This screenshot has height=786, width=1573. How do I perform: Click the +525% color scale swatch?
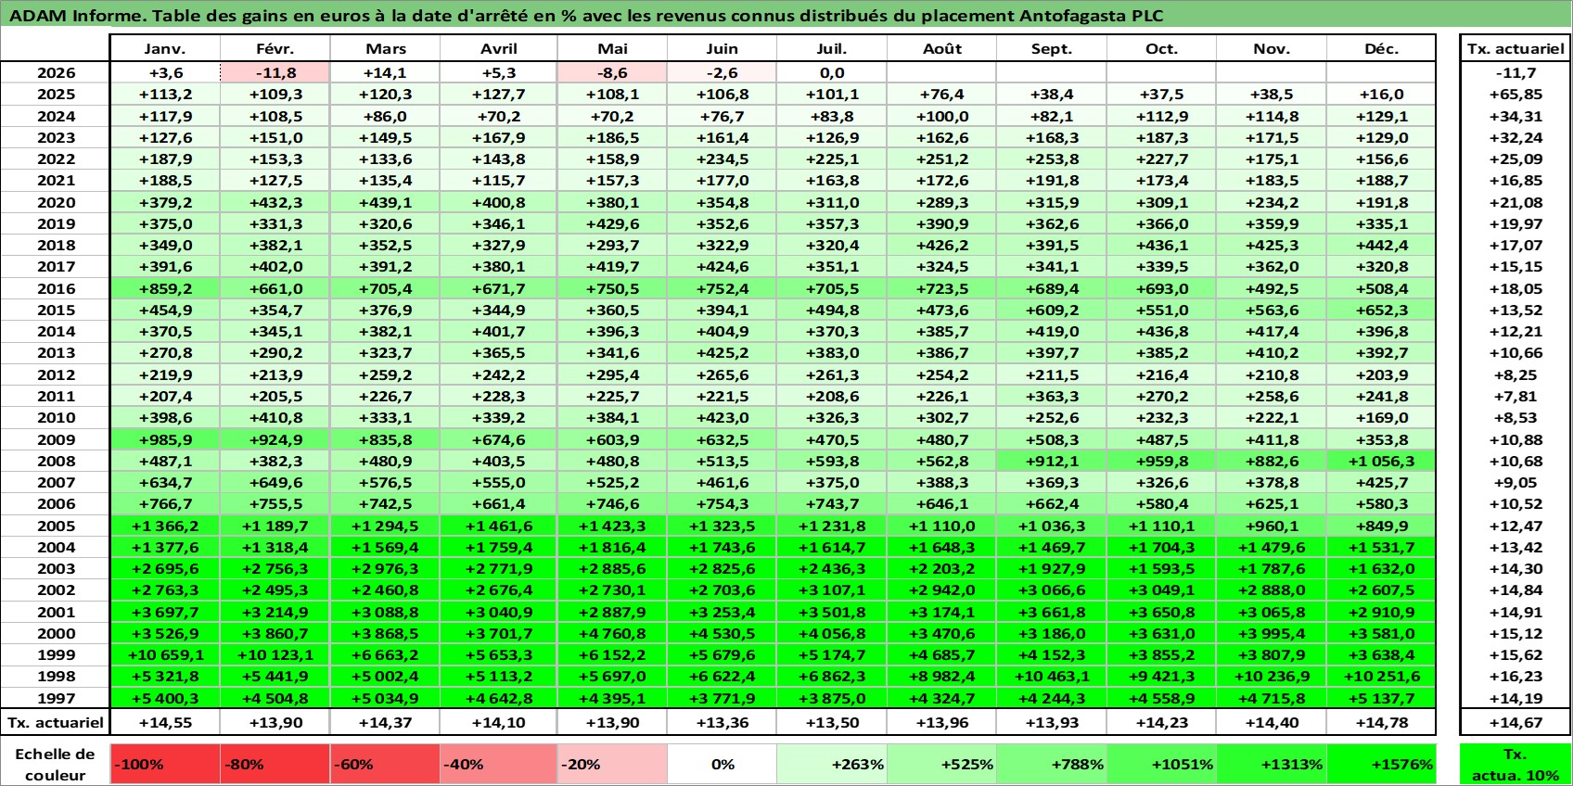click(941, 764)
